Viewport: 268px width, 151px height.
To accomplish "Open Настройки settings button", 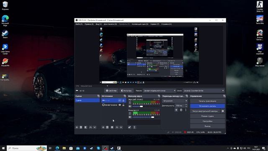I will [x=208, y=121].
